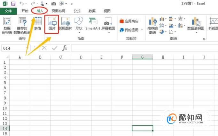Select column D header
This screenshot has width=218, height=136.
[81, 57]
